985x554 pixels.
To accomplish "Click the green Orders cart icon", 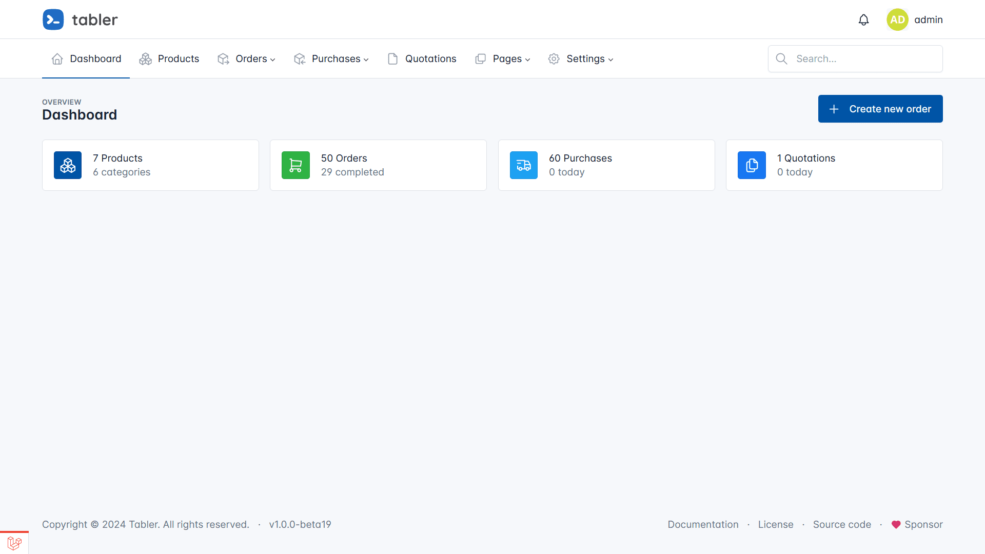I will (x=295, y=165).
